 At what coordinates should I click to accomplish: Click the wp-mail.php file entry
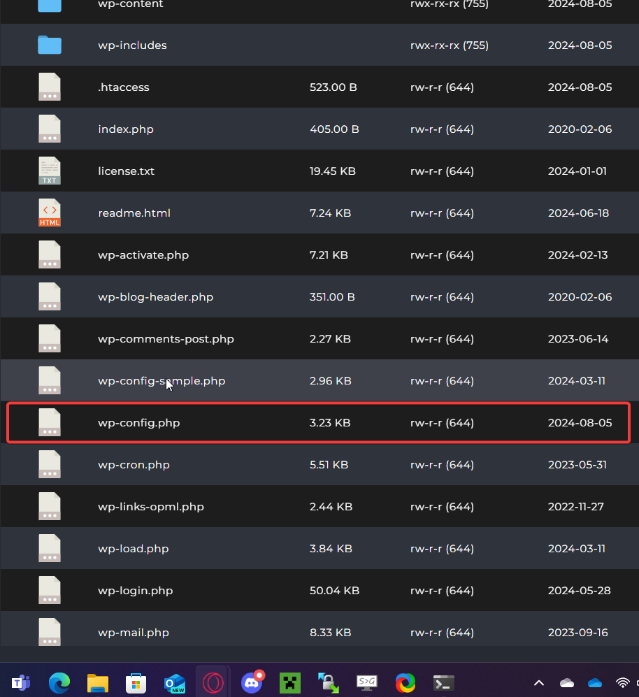point(134,633)
